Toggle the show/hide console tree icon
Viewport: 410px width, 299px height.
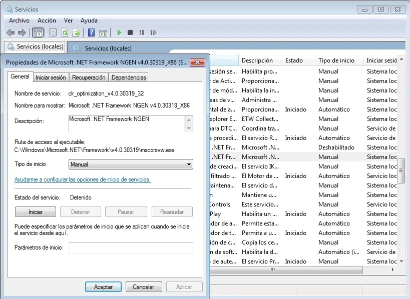pyautogui.click(x=38, y=33)
